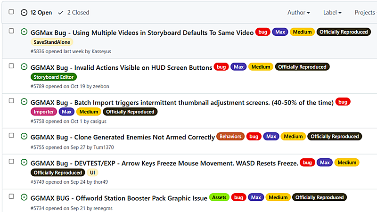Open the Projects filter dropdown
Viewport: 377px width, 212px height.
tap(365, 13)
